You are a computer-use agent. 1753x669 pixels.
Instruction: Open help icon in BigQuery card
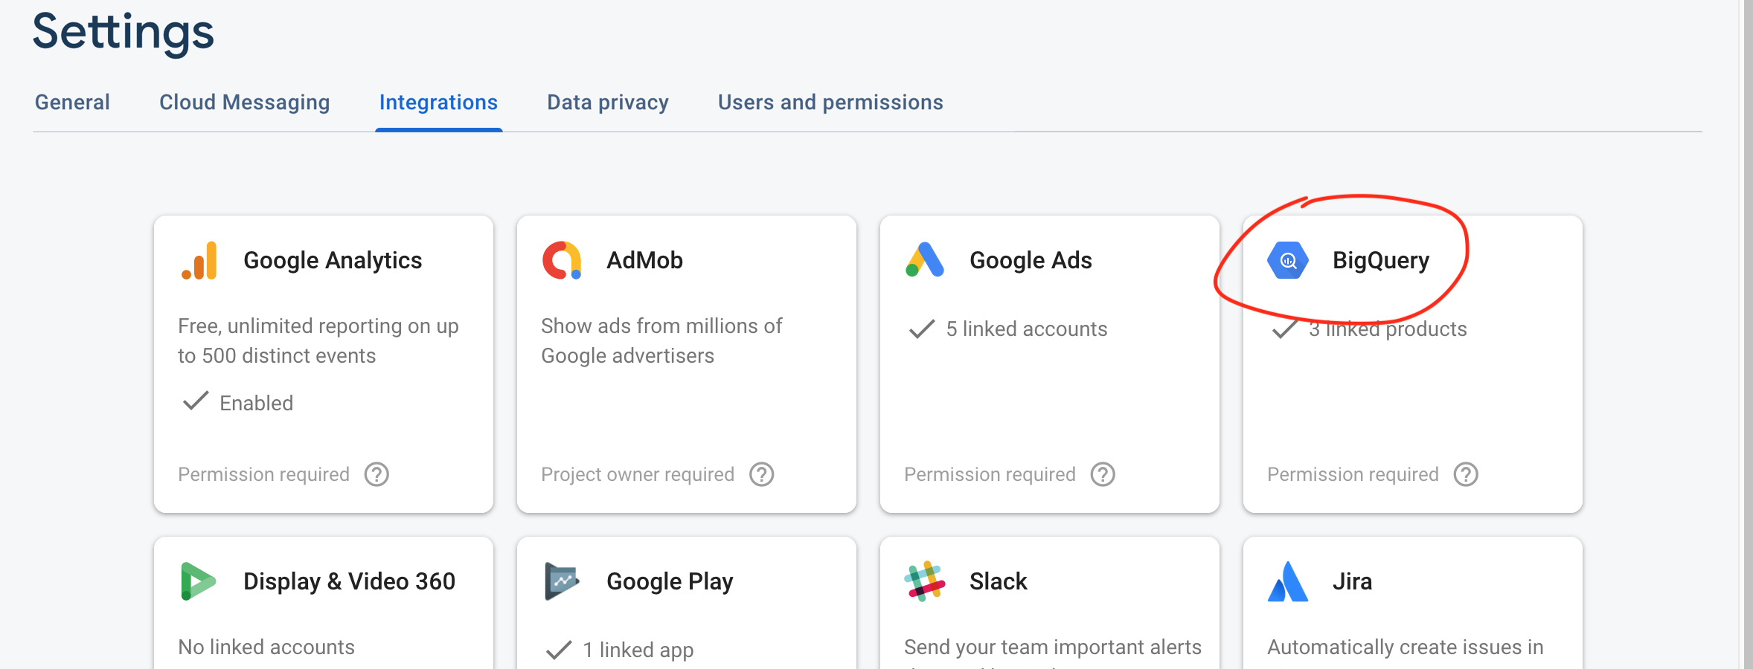[x=1466, y=474]
